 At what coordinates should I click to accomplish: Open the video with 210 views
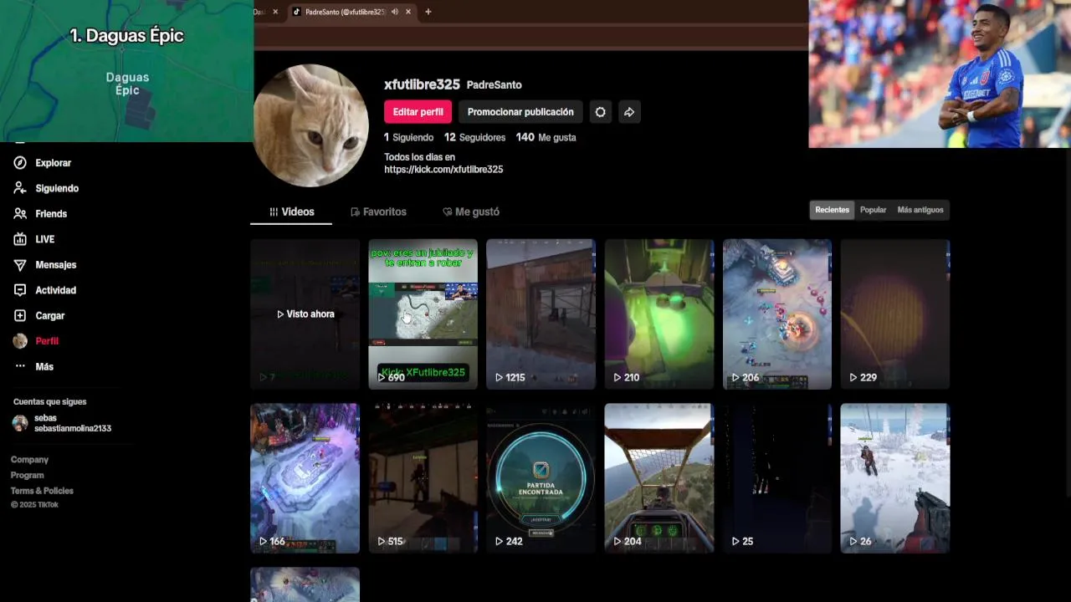tap(659, 314)
